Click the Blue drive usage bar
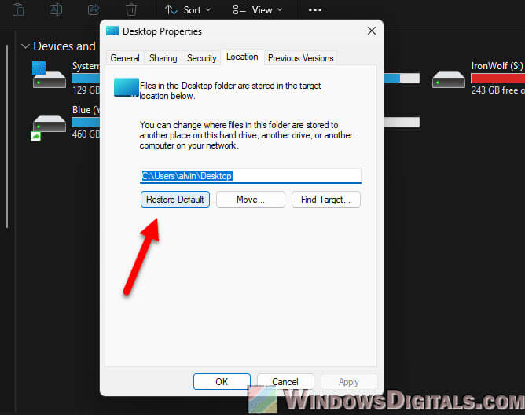Viewport: 525px width, 415px height. 86,122
